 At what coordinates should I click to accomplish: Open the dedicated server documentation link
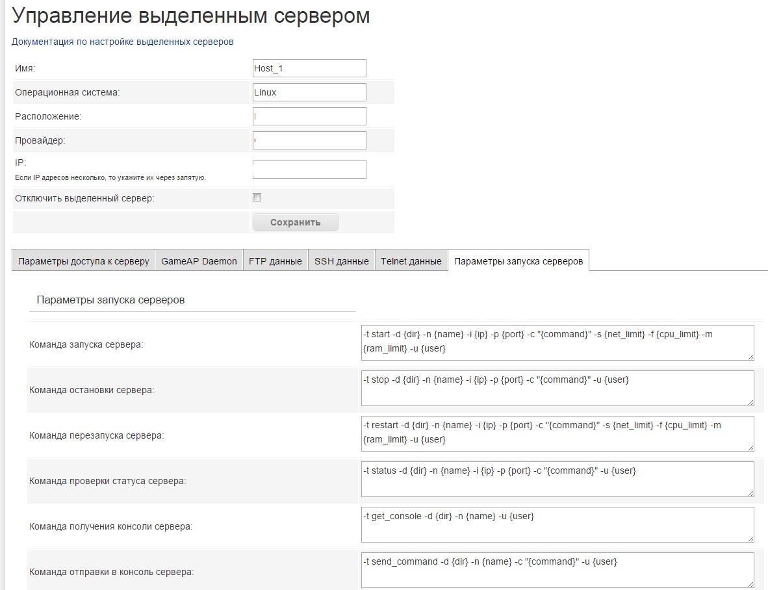coord(122,42)
